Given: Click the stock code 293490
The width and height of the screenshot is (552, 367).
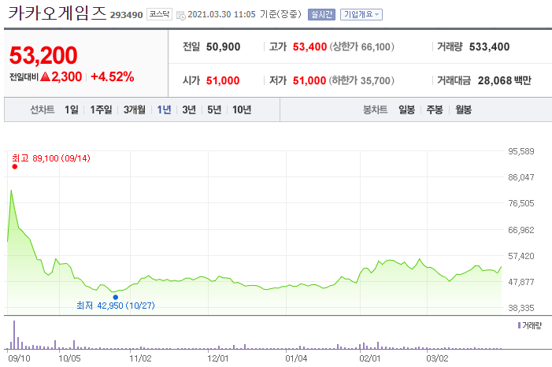Looking at the screenshot, I should [126, 15].
